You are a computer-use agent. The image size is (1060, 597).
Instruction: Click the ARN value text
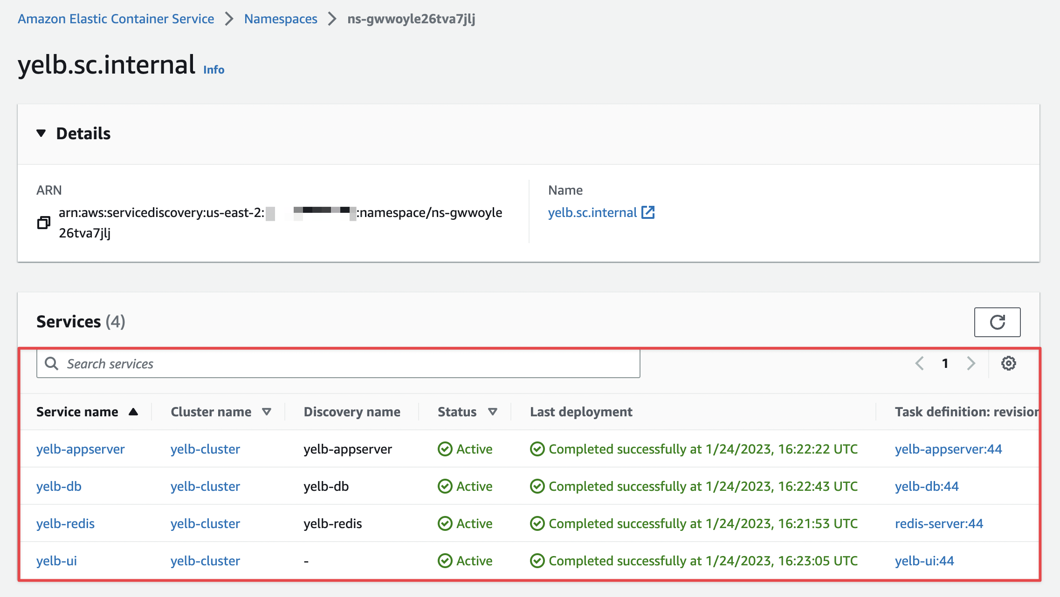[281, 223]
